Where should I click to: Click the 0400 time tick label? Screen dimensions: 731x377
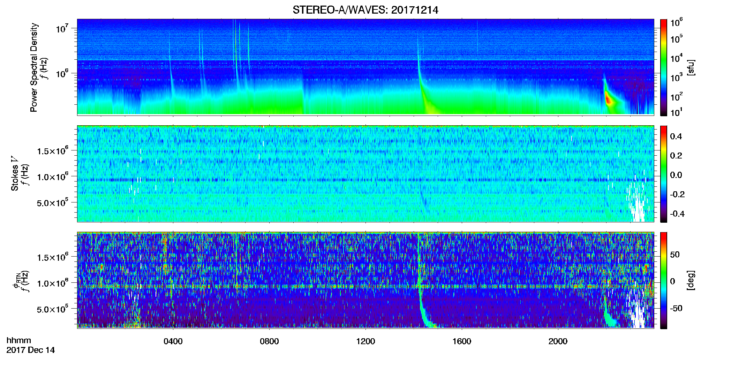(x=173, y=341)
